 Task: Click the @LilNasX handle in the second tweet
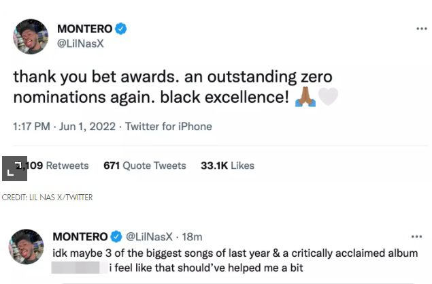coord(150,236)
